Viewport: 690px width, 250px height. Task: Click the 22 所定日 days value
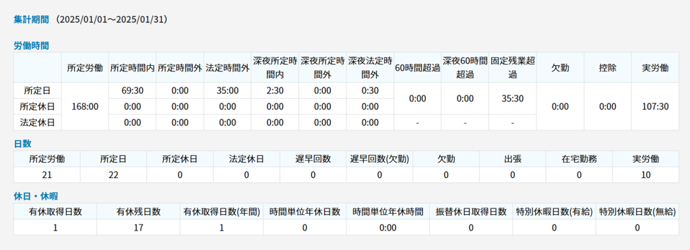tap(113, 175)
